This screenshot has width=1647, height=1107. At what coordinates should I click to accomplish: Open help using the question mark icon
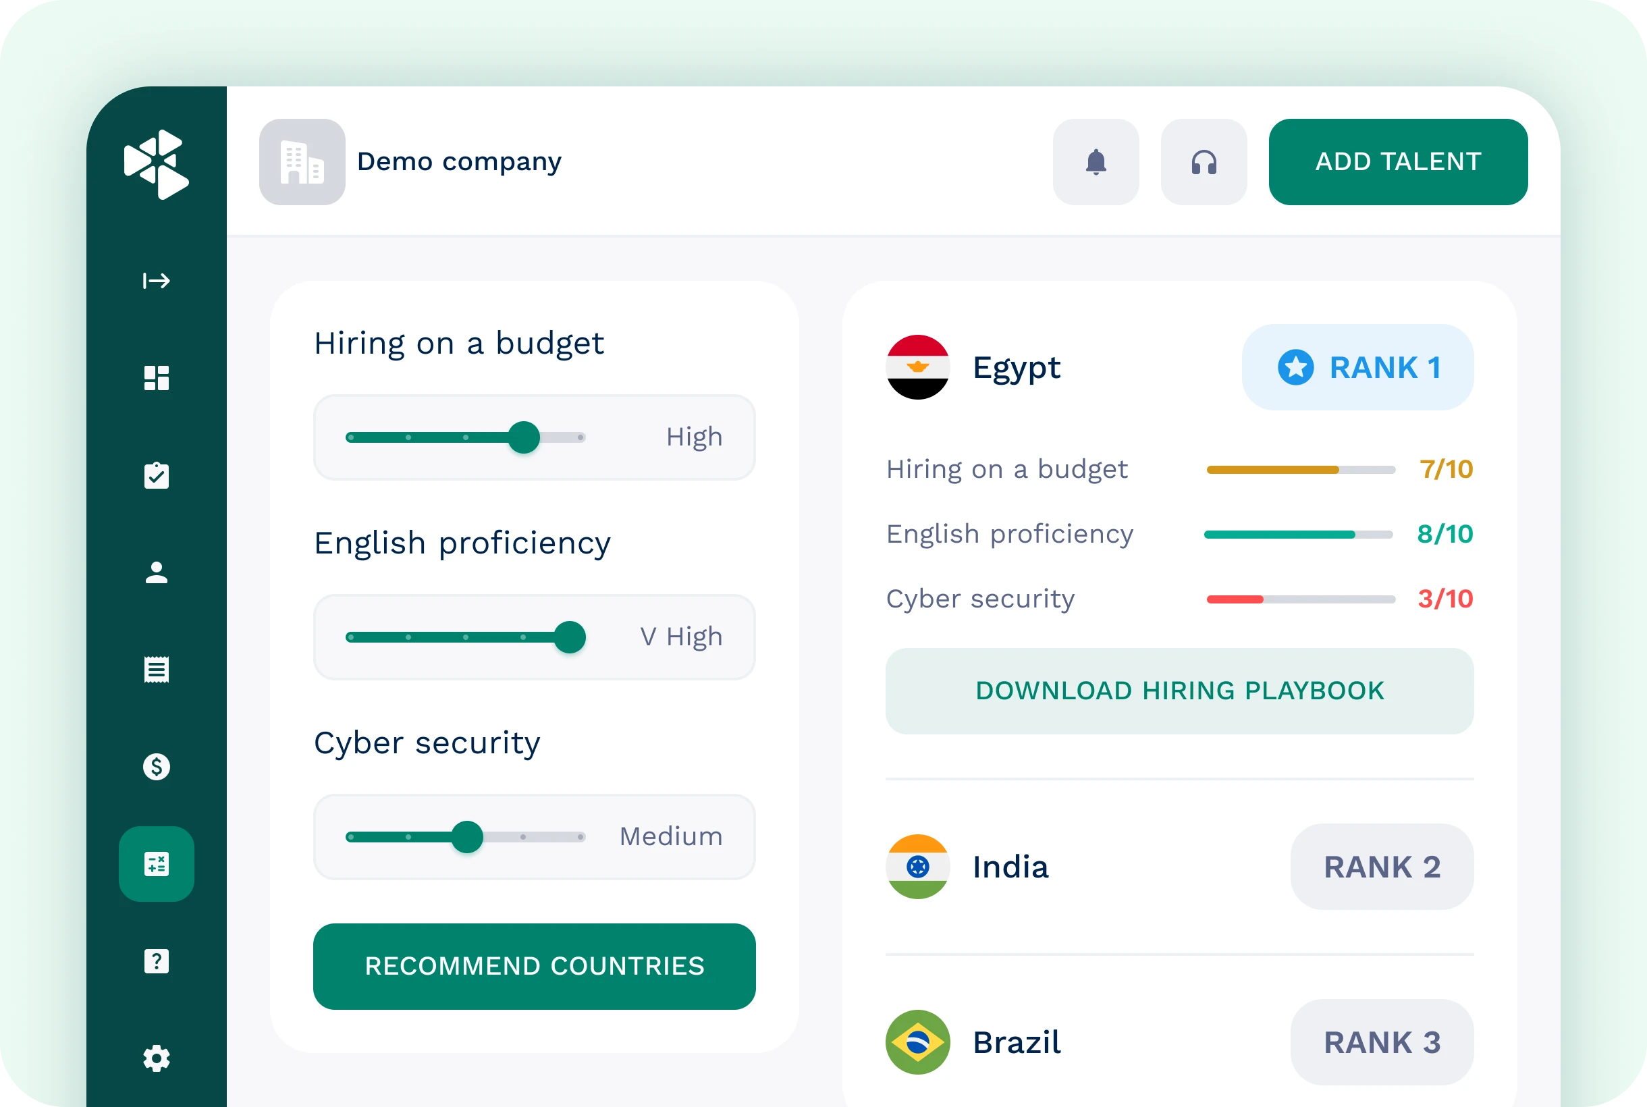[157, 961]
